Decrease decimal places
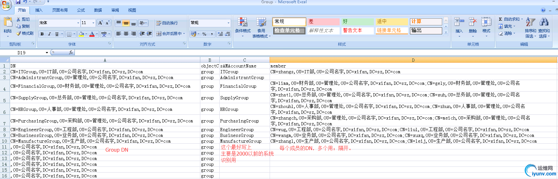This screenshot has width=558, height=179. tap(227, 34)
